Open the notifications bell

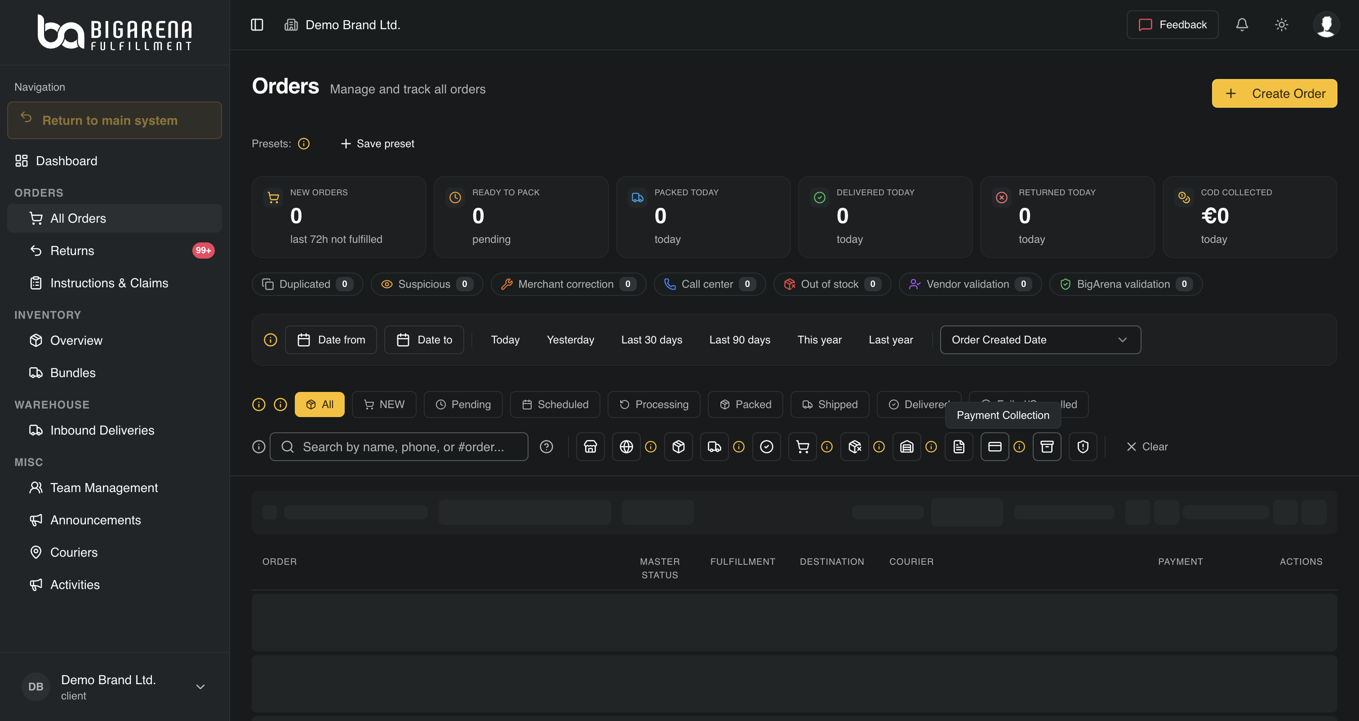[1242, 25]
